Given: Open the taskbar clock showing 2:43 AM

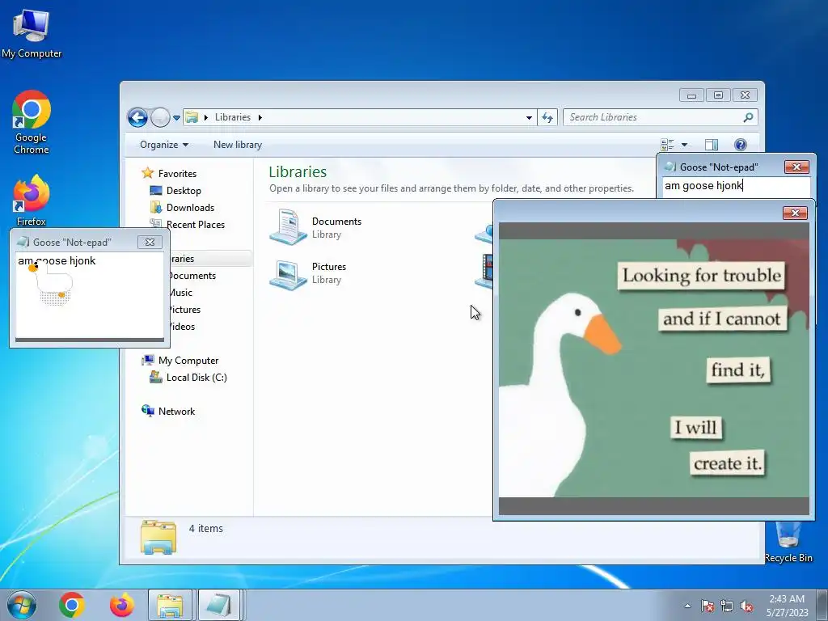Looking at the screenshot, I should pyautogui.click(x=788, y=605).
